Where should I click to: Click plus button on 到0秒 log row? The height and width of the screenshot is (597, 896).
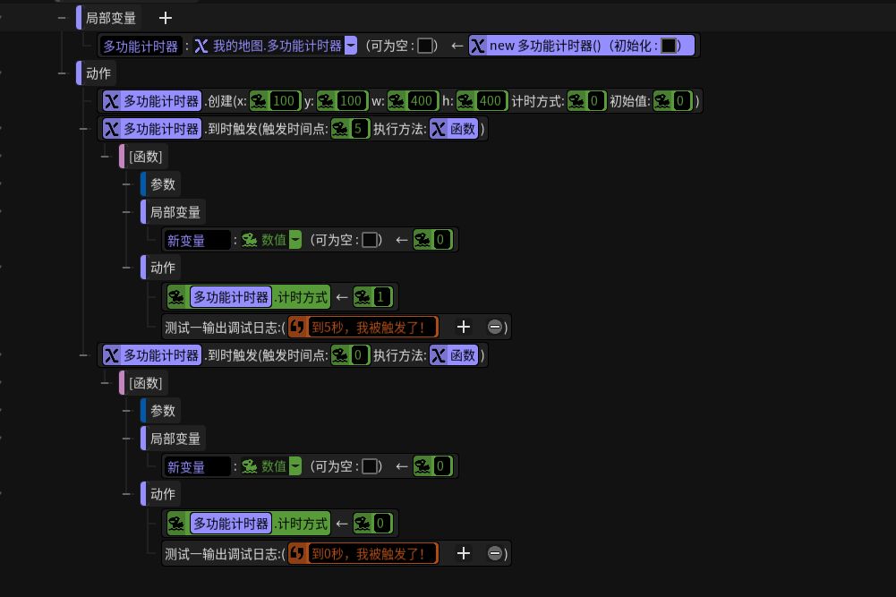[x=464, y=553]
